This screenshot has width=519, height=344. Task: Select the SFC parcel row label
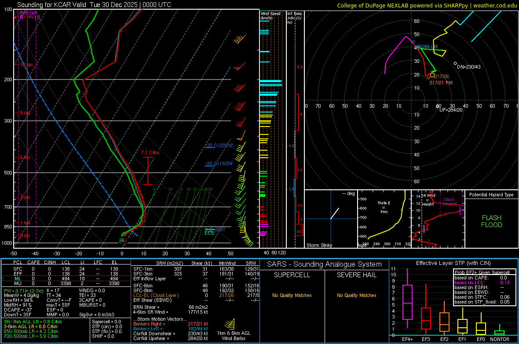point(18,269)
